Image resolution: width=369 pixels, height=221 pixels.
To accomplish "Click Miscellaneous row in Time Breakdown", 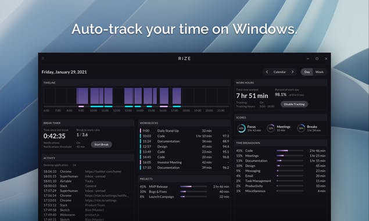I will point(281,191).
